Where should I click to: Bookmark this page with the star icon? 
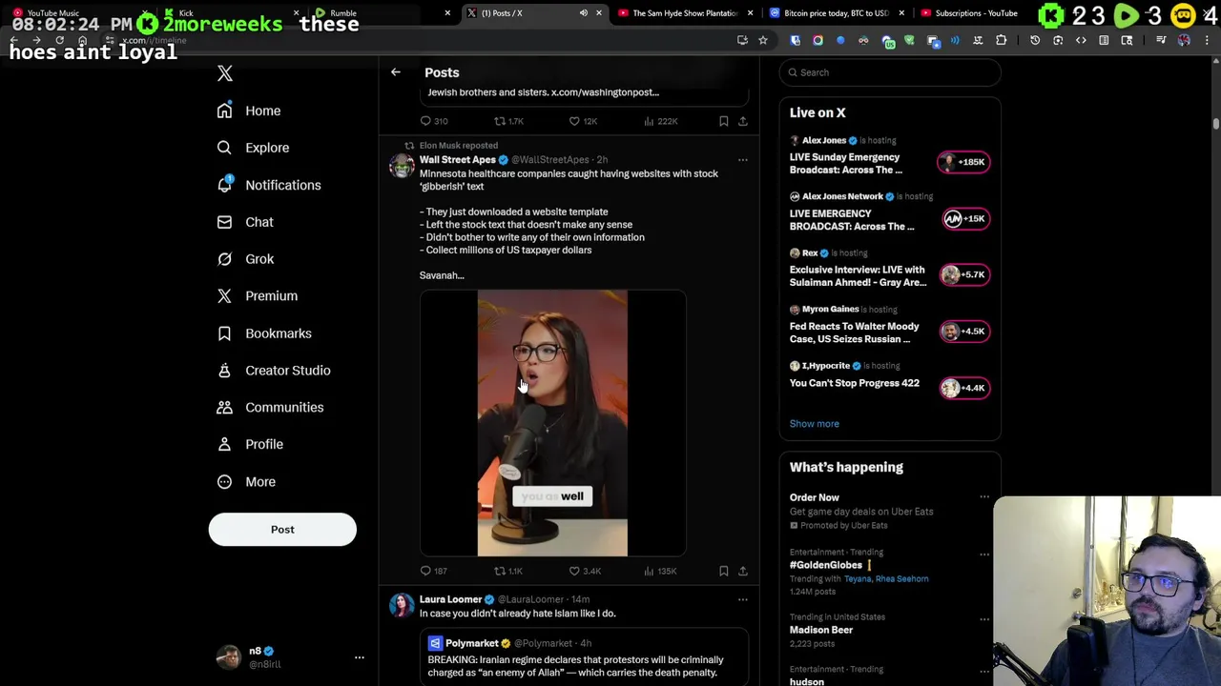763,40
